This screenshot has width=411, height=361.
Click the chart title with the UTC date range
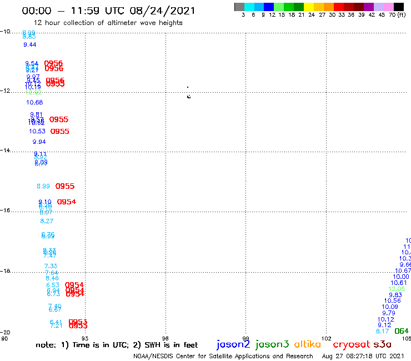(x=108, y=11)
